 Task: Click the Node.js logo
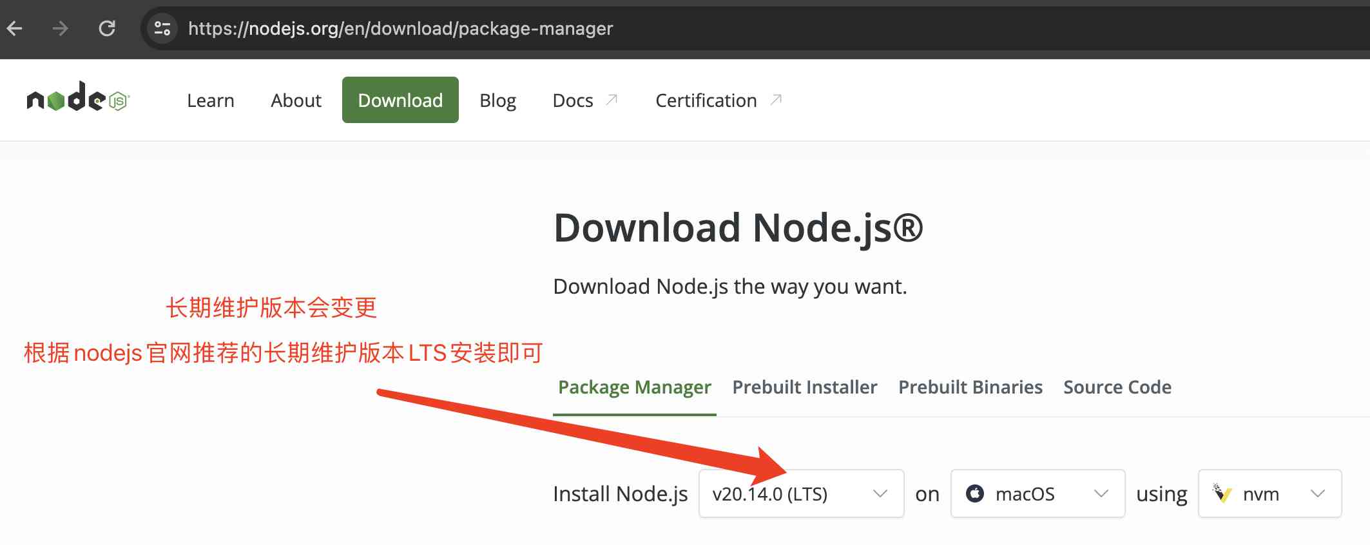(x=78, y=97)
